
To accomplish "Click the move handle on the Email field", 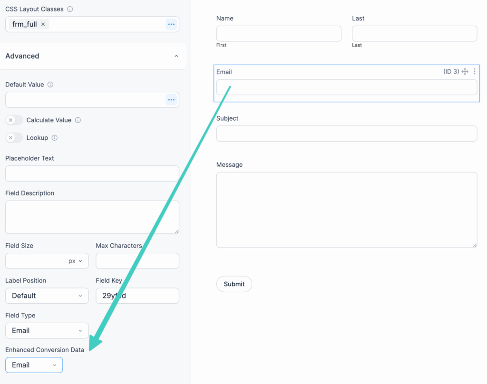I will coord(465,71).
